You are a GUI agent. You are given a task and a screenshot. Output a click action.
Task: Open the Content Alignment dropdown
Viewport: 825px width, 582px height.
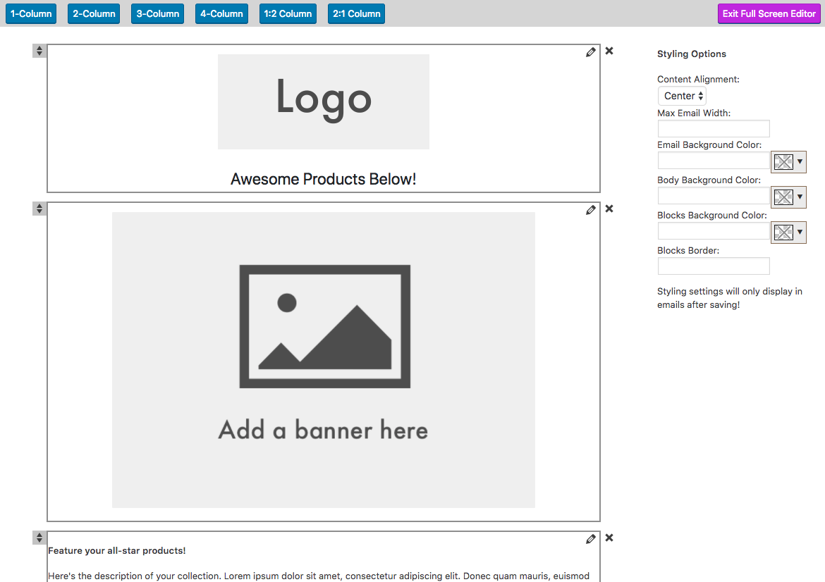[682, 96]
